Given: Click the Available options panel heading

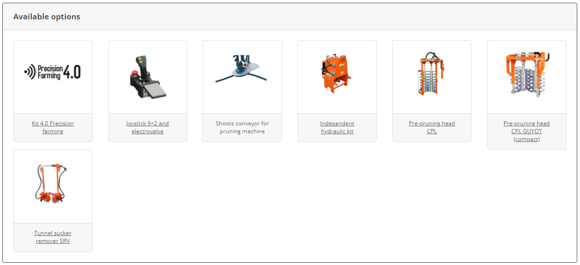Looking at the screenshot, I should pyautogui.click(x=46, y=17).
